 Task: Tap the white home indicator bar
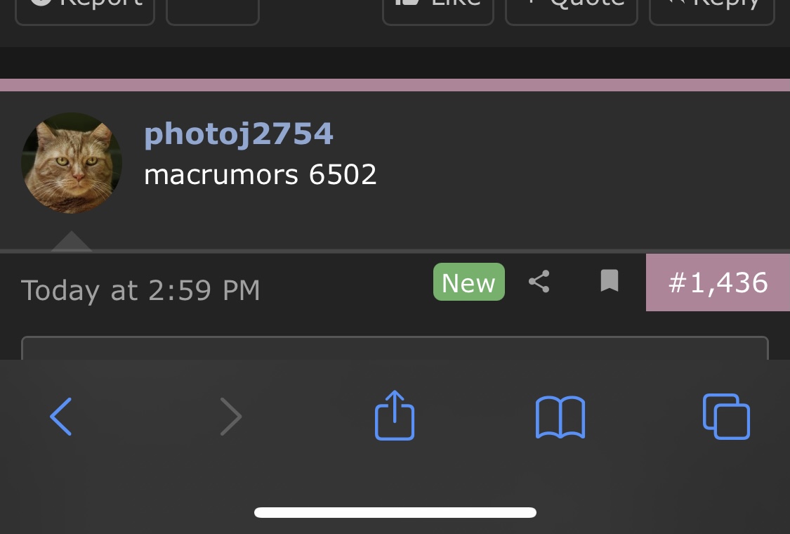click(x=395, y=512)
